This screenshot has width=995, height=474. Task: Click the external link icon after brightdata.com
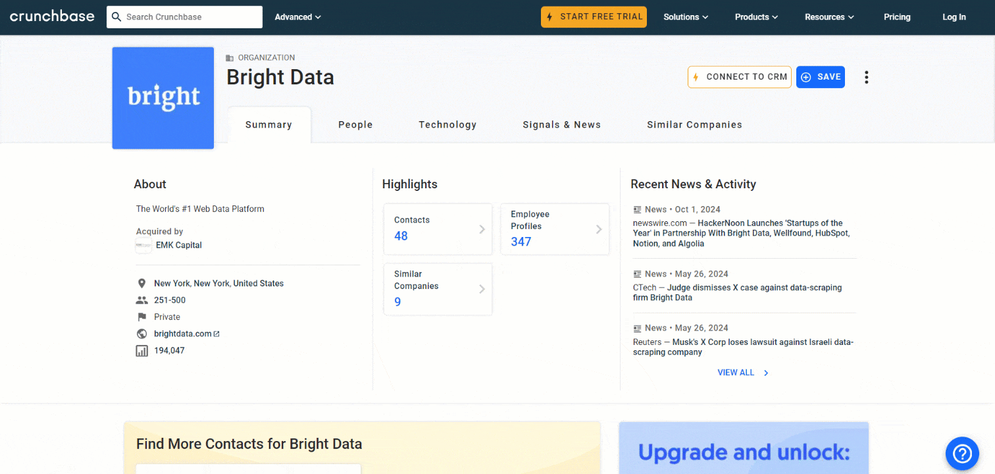[x=217, y=333]
